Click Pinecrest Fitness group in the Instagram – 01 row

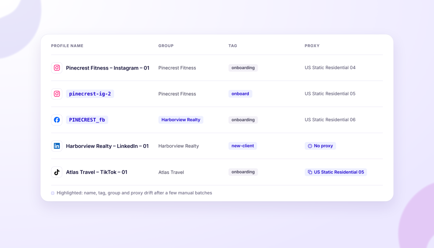[x=177, y=68]
